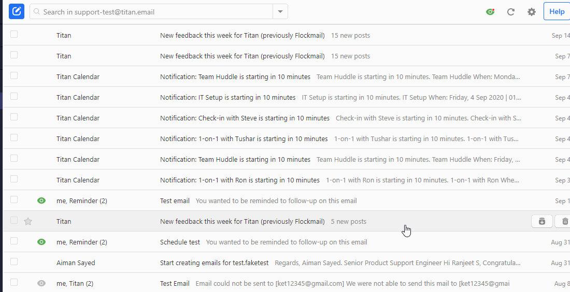
Task: Open Start creating emails for test.faketest
Action: pyautogui.click(x=214, y=263)
